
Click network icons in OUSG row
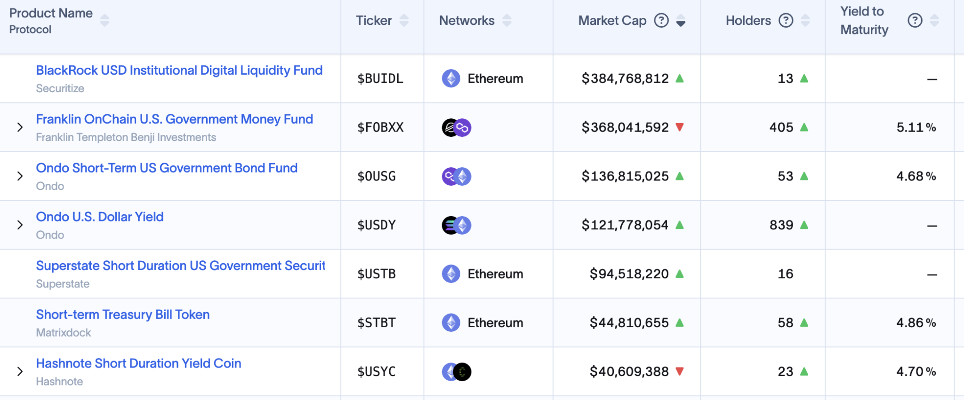click(x=457, y=176)
